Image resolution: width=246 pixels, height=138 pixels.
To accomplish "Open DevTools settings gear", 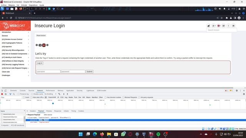I will coord(237,90).
